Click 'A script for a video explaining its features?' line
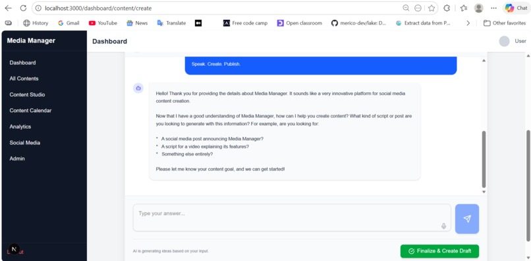 (x=206, y=146)
